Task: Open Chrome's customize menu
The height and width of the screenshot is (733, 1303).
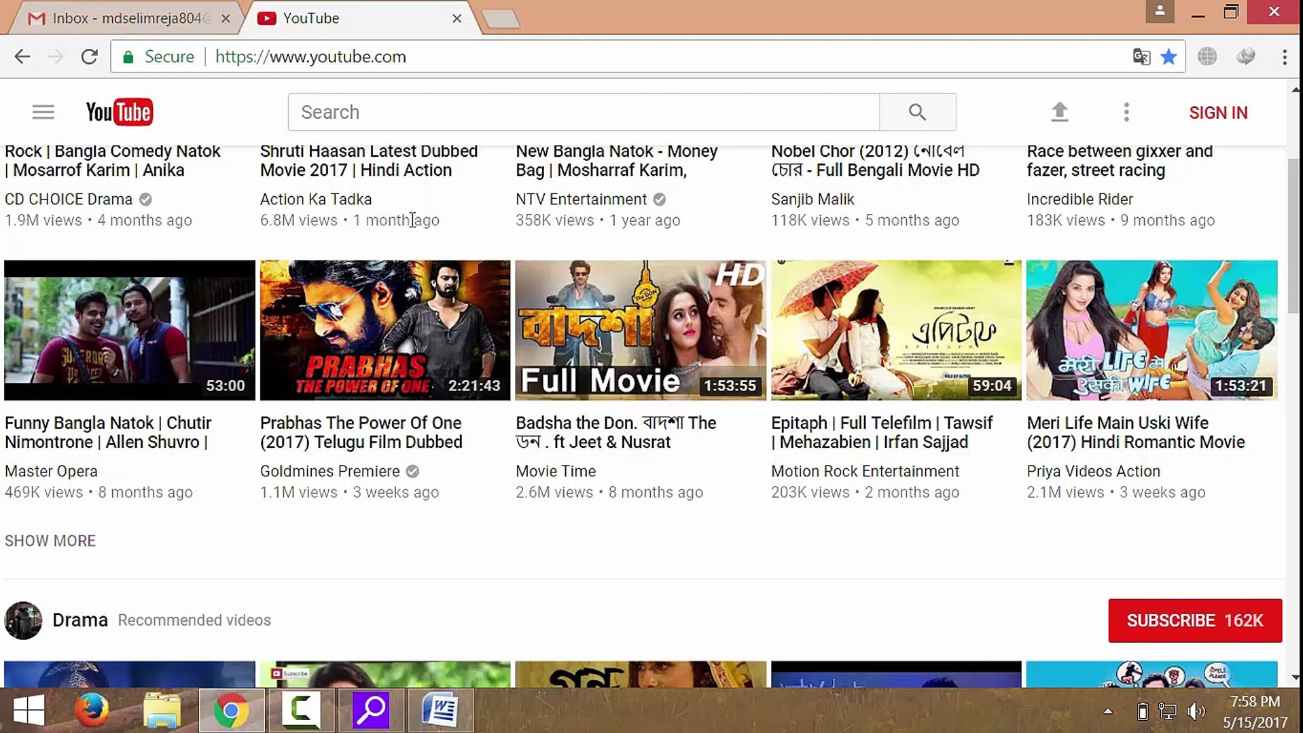Action: [1285, 56]
